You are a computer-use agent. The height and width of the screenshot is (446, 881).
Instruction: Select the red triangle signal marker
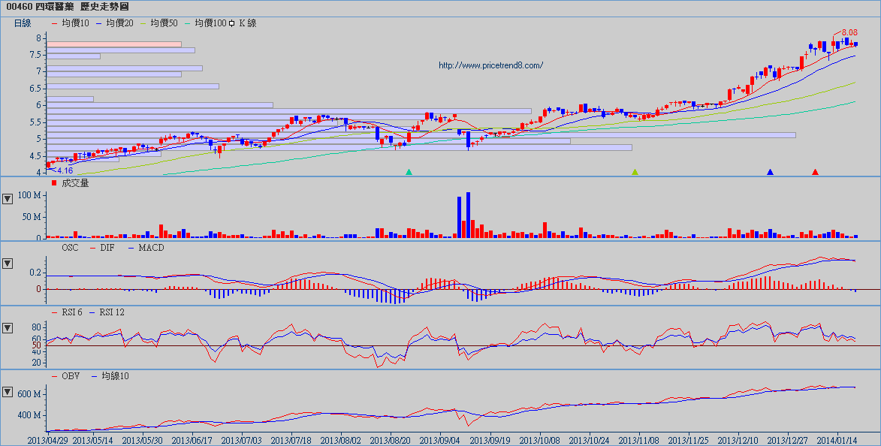point(815,172)
